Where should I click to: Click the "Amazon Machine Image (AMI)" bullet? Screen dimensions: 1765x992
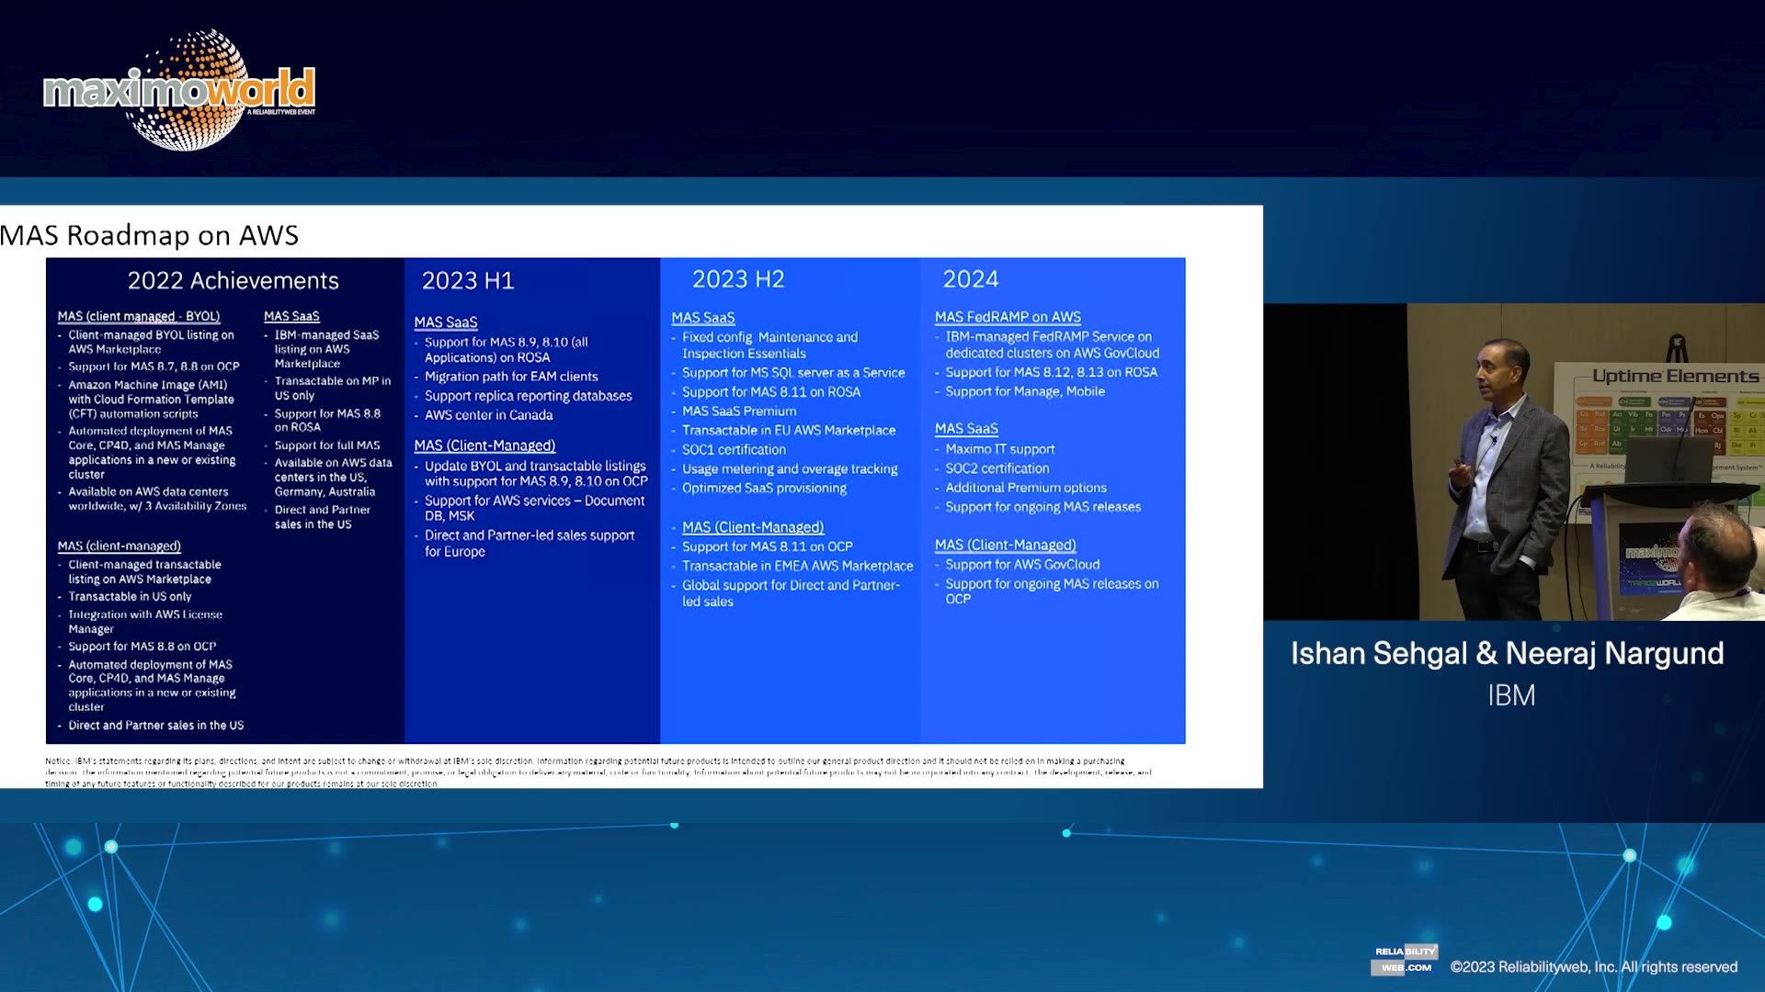pyautogui.click(x=151, y=400)
